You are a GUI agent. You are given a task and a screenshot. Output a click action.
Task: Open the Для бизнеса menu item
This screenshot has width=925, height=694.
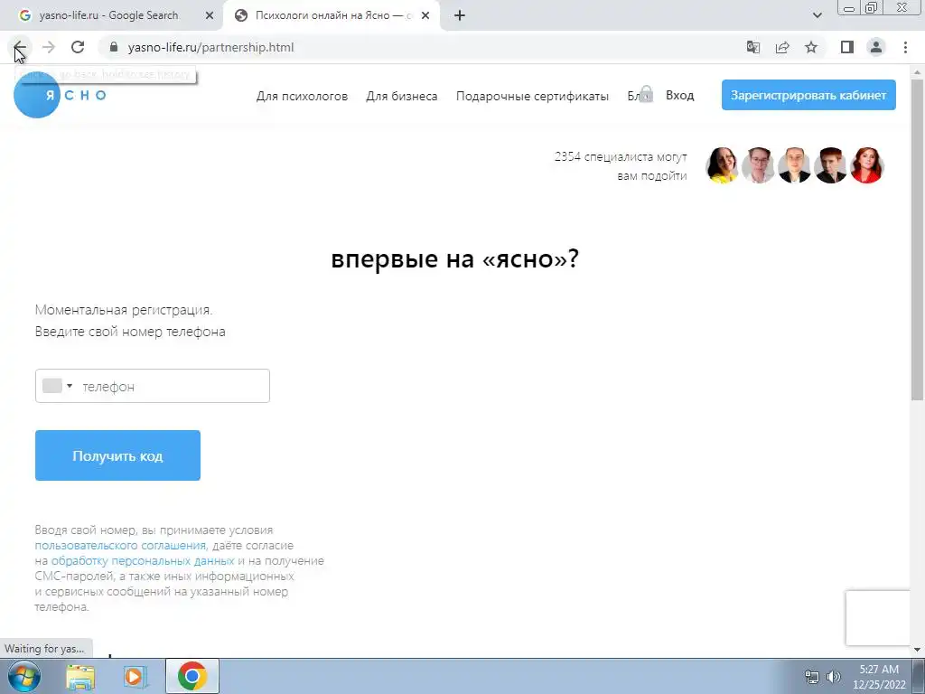(401, 96)
